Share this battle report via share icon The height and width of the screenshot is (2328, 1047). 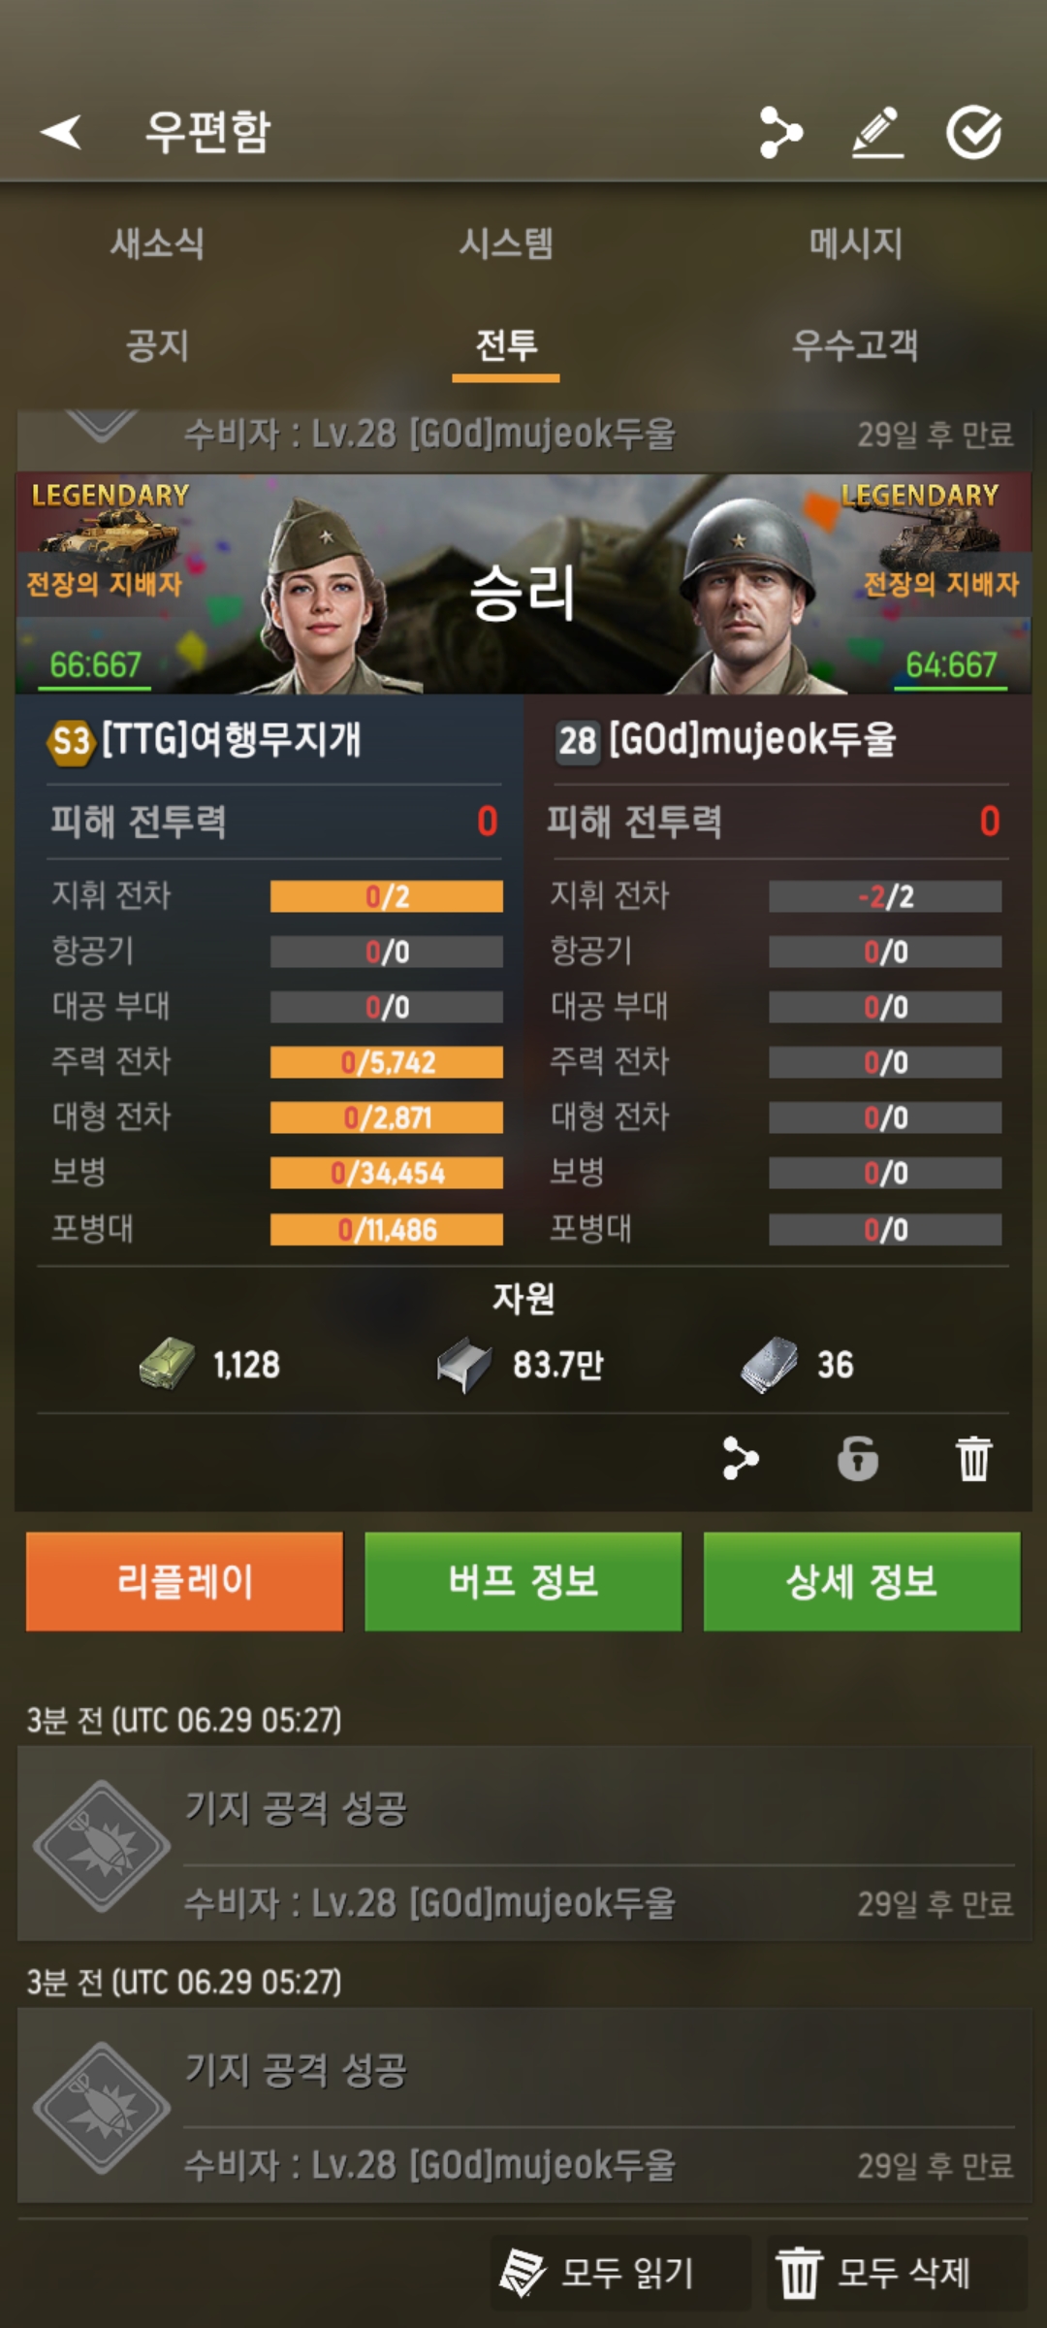tap(741, 1459)
